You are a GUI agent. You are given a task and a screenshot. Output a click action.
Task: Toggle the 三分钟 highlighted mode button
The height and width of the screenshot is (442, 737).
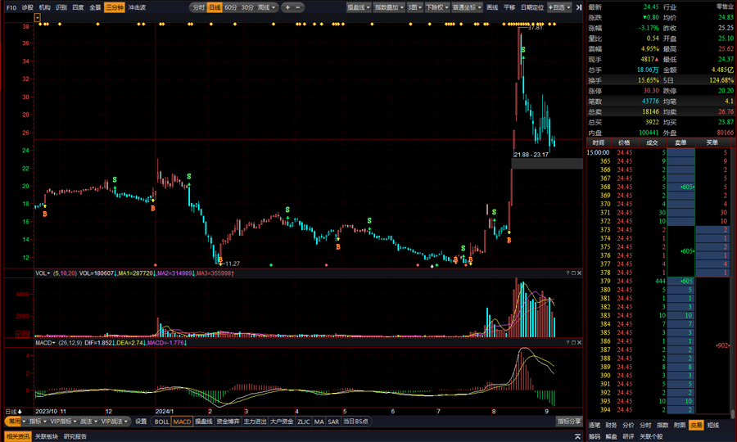[x=114, y=7]
